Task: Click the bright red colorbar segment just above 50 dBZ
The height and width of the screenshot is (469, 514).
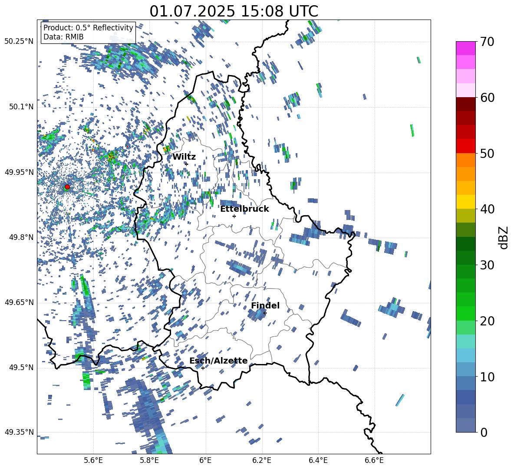Action: (465, 146)
